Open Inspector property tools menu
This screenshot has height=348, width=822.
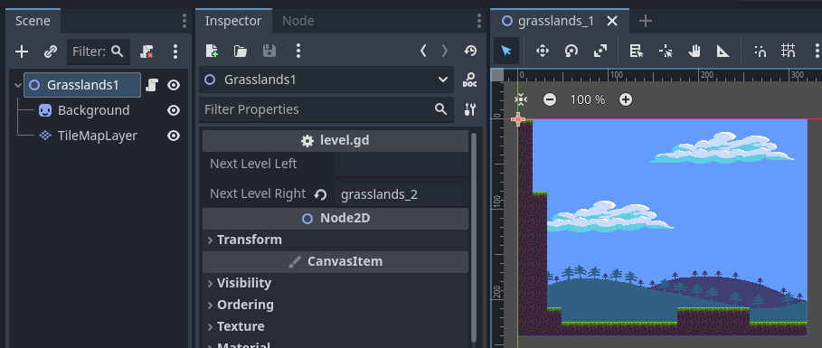click(x=469, y=109)
